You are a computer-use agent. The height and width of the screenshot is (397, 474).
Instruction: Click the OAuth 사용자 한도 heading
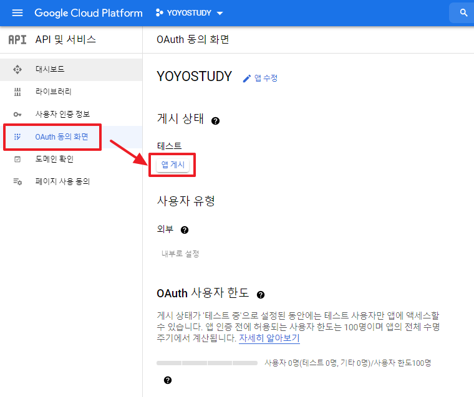click(x=203, y=293)
